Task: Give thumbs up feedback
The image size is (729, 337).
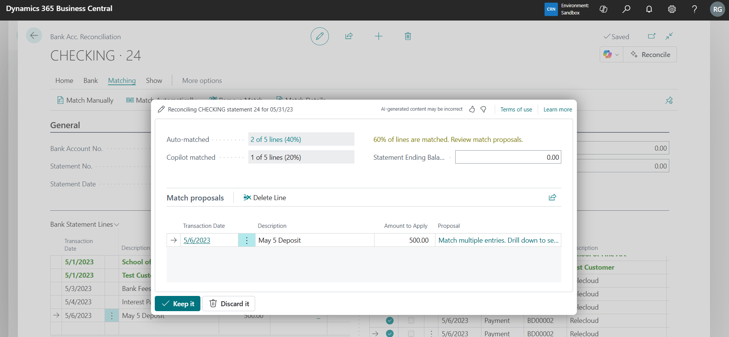Action: pos(472,109)
